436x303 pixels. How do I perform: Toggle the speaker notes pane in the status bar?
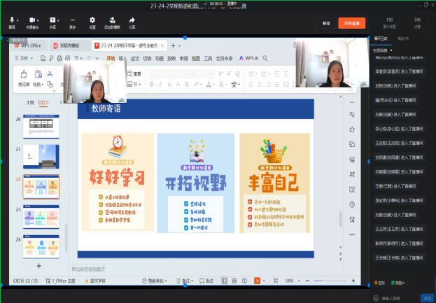pos(185,280)
